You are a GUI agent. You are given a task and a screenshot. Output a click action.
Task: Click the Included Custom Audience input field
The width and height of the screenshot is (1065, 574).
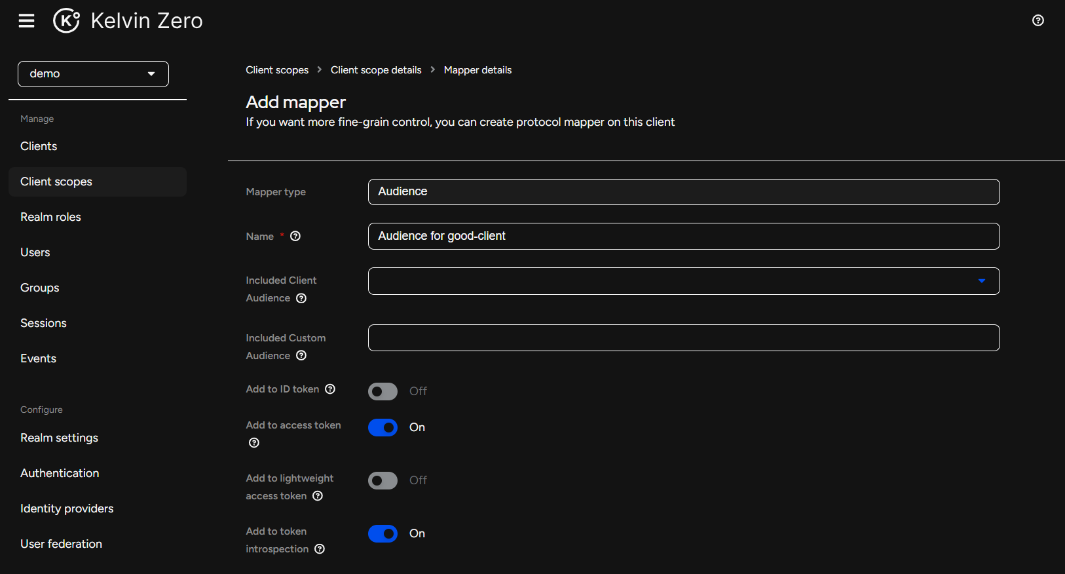click(x=683, y=338)
